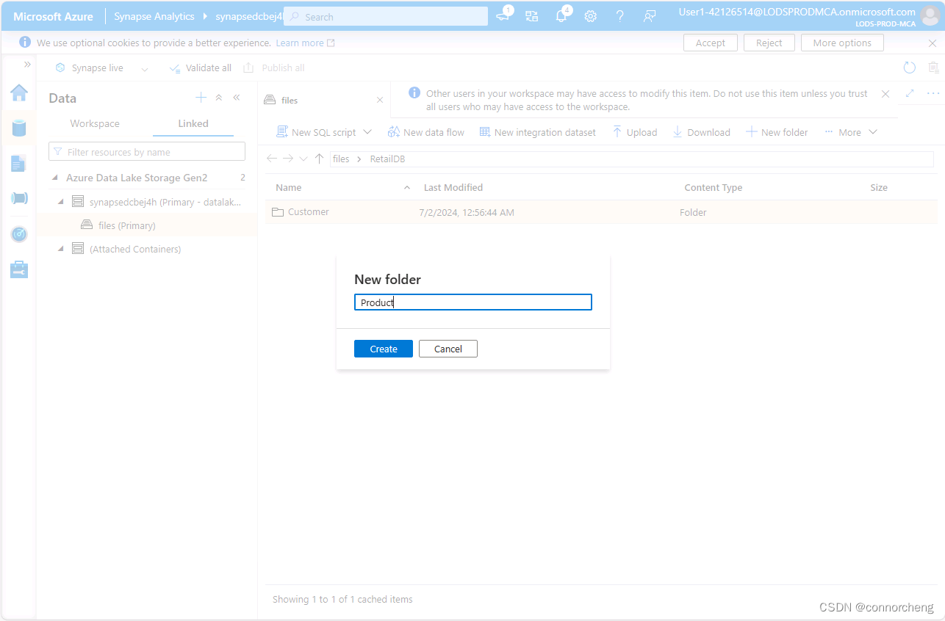
Task: Click the folder name input field
Action: pyautogui.click(x=473, y=302)
